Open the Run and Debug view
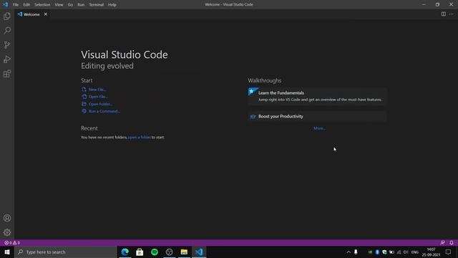Screen dimensions: 458x258 [7, 59]
